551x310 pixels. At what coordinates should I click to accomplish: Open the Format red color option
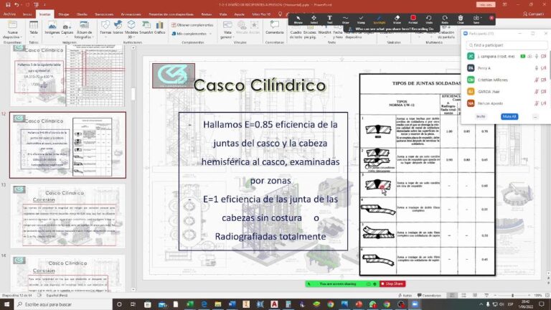(x=413, y=19)
